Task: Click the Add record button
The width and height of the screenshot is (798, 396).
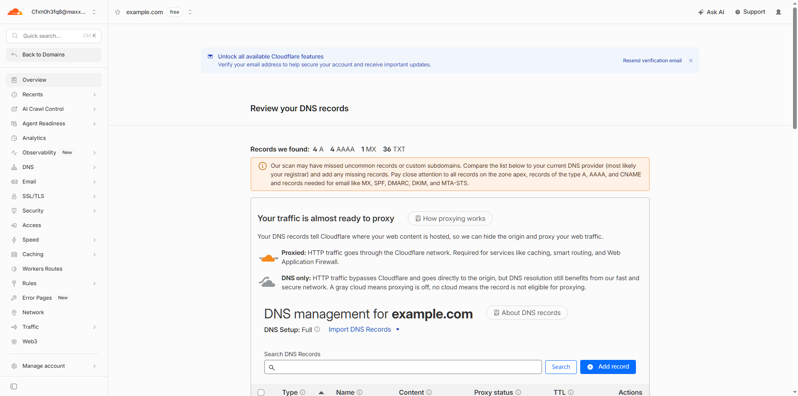Action: pyautogui.click(x=608, y=367)
